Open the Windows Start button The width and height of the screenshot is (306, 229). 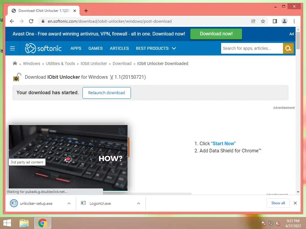(x=7, y=223)
